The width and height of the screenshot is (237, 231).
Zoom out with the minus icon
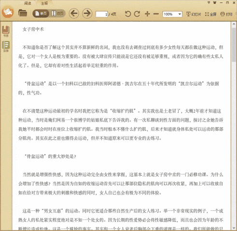click(156, 14)
